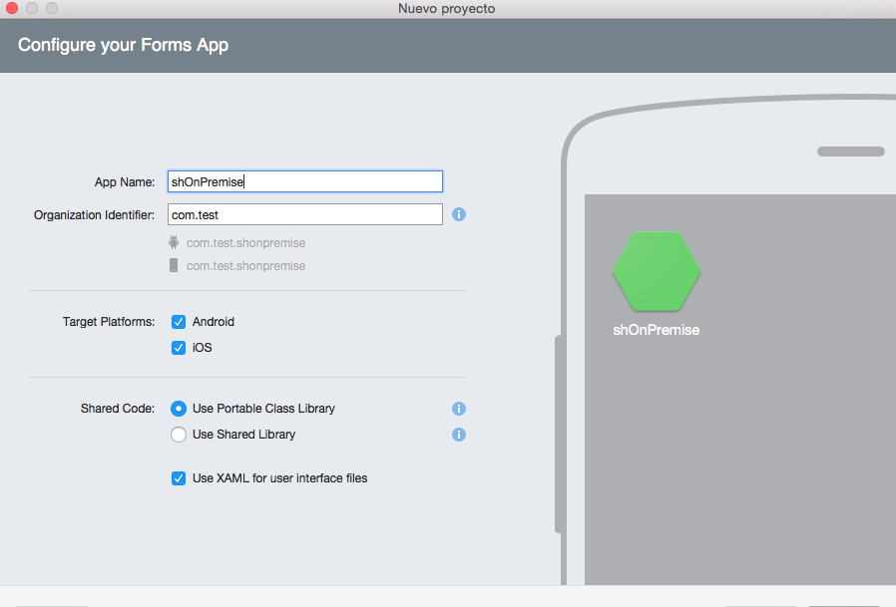
Task: Click the shOnPremise label under the app icon
Action: [x=656, y=330]
